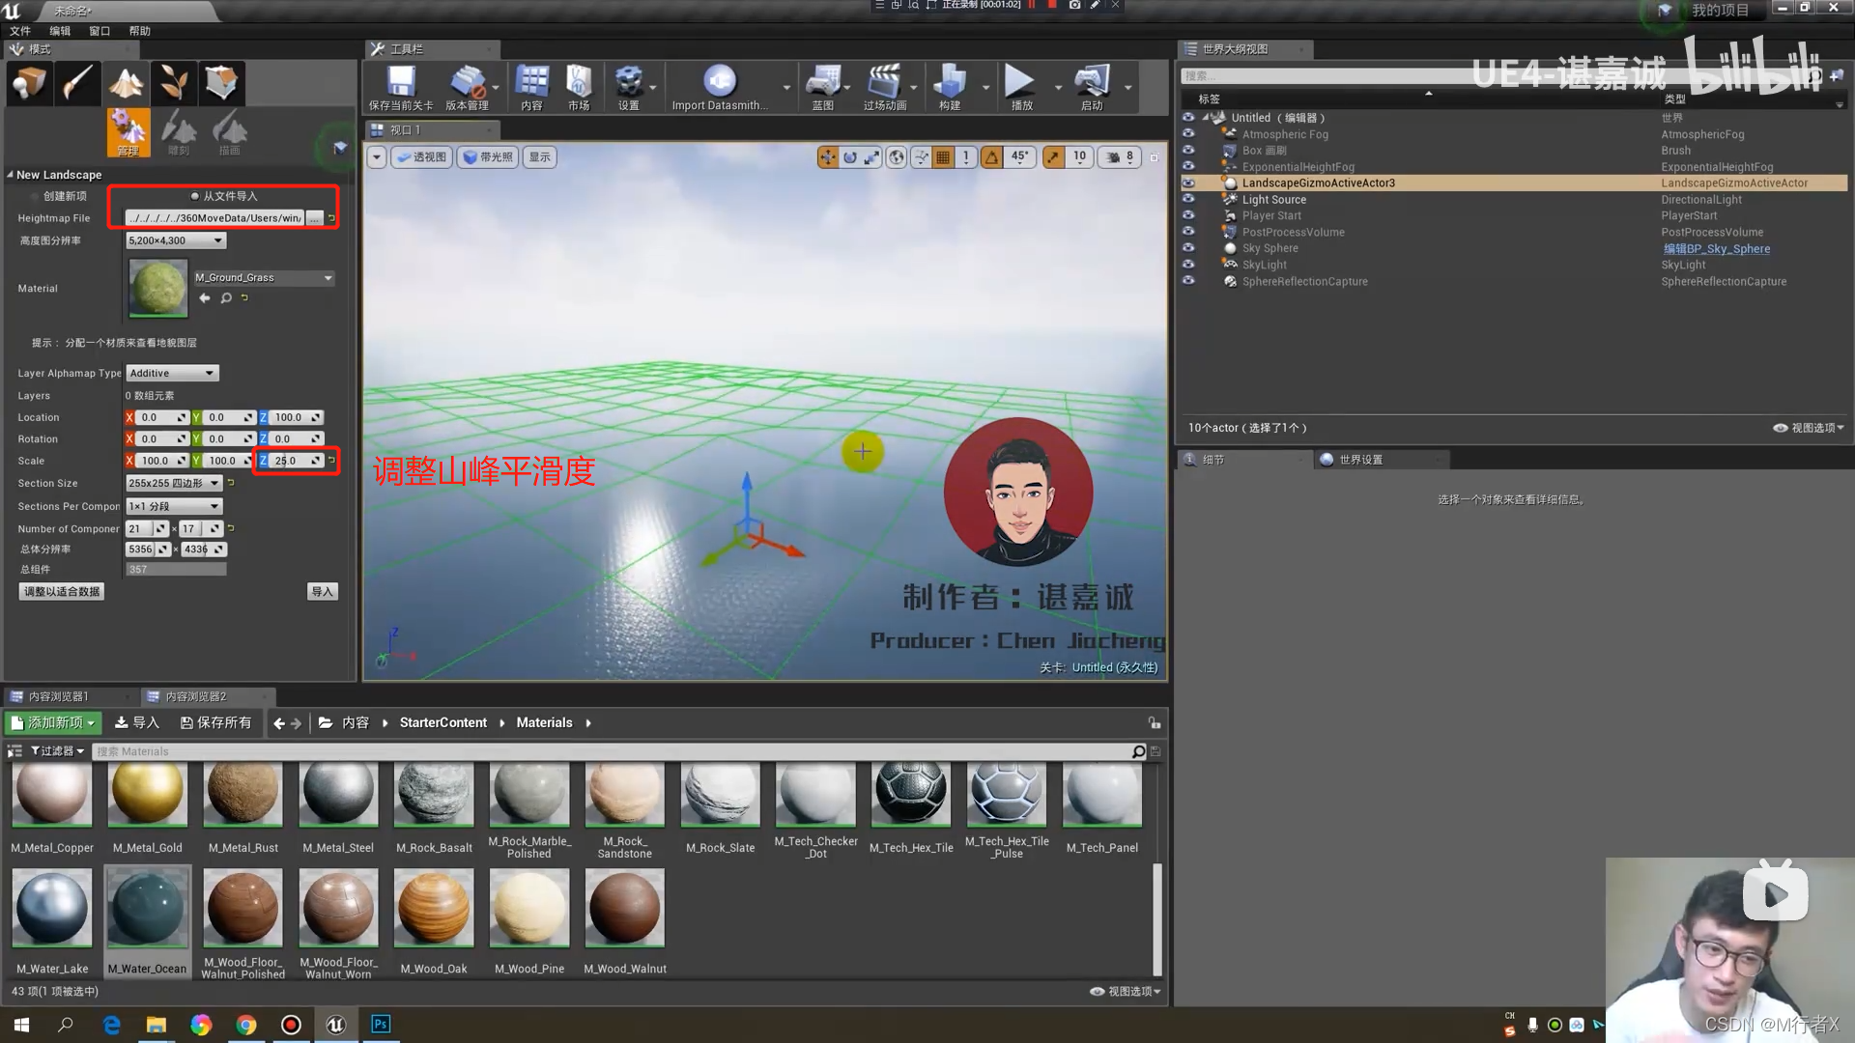Select the M_Water_Ocean material thumbnail
1855x1043 pixels.
(147, 909)
